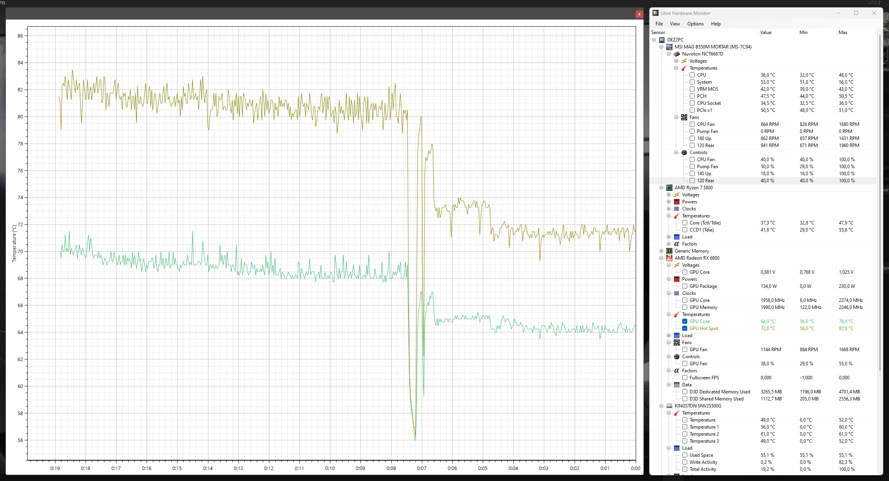Click the Generic Memory RAM icon
This screenshot has height=481, width=889.
(669, 251)
